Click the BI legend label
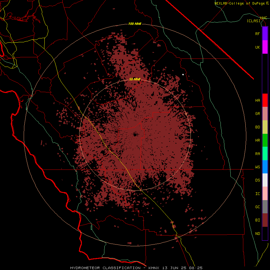 click(258, 220)
